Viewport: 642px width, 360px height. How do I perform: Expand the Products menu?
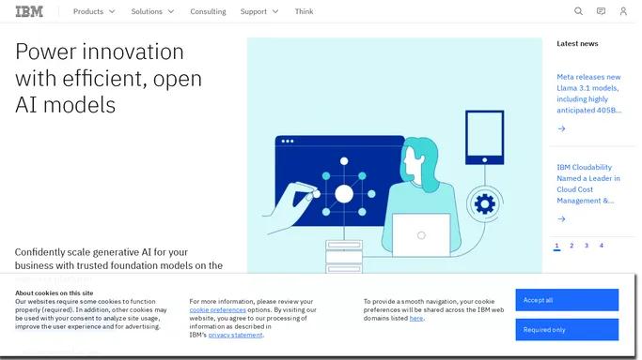click(94, 11)
